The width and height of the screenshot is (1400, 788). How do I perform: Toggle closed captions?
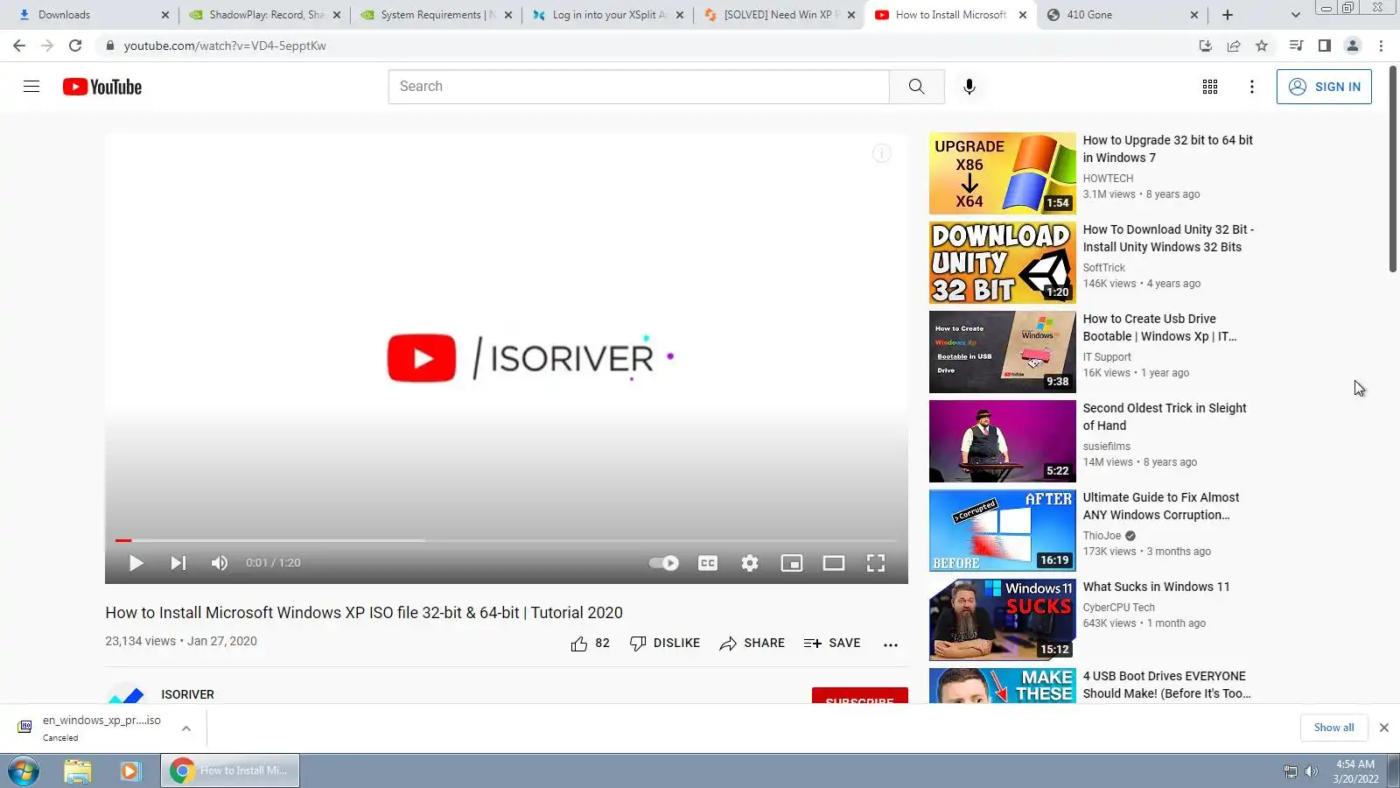click(708, 563)
